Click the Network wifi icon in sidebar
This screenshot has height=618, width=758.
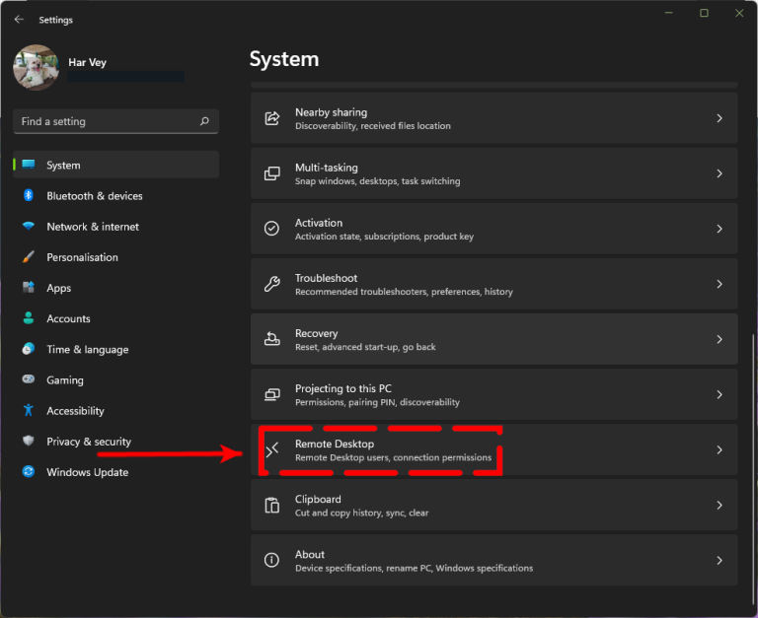point(29,226)
